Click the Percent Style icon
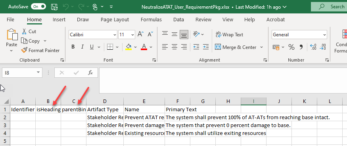Image resolution: width=347 pixels, height=146 pixels. coord(291,47)
